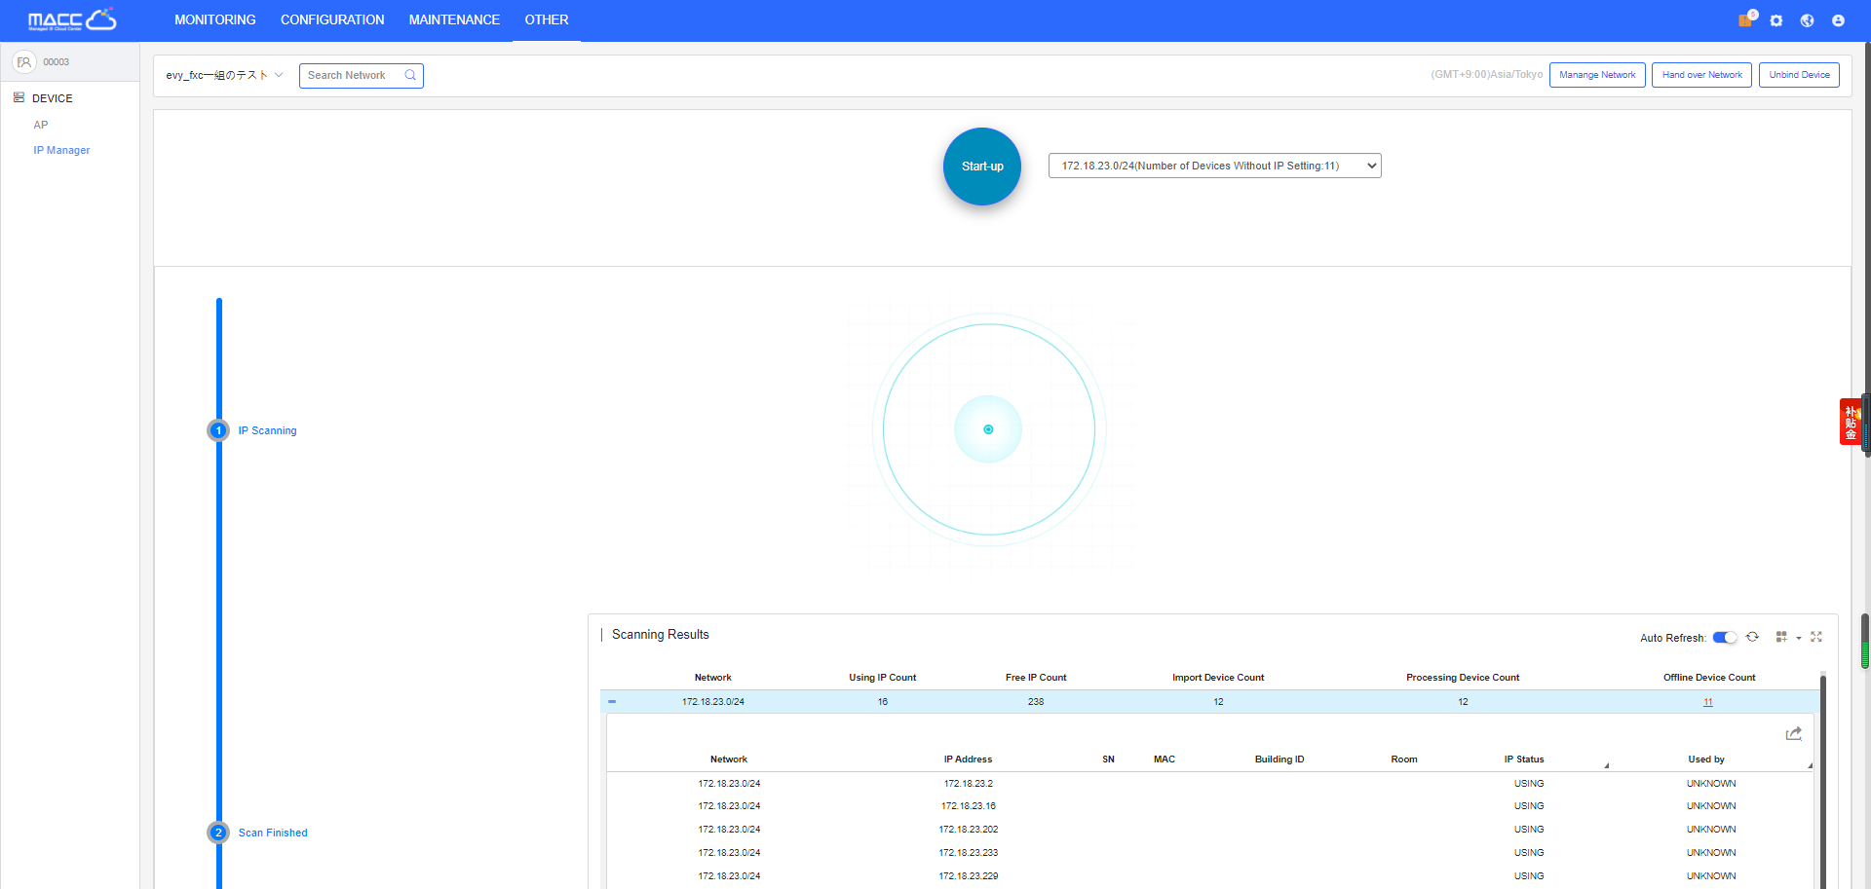Click the Unbind Device button
Image resolution: width=1871 pixels, height=889 pixels.
click(1799, 75)
